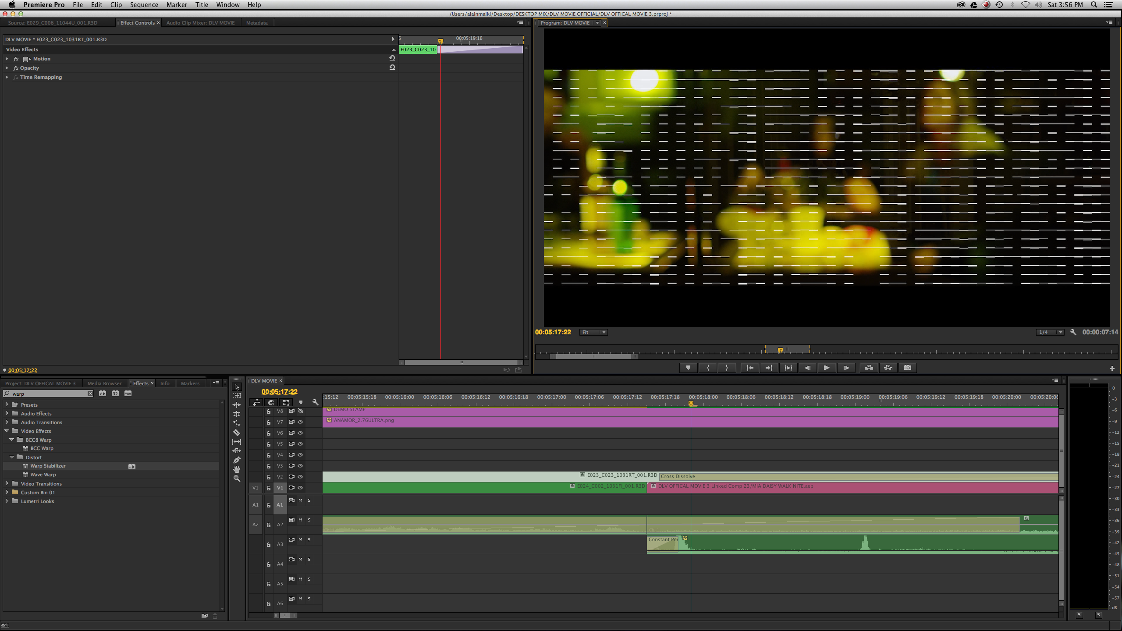Switch to the Media Browser tab

(104, 383)
